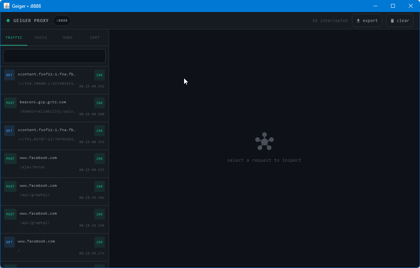Viewport: 420px width, 268px height.
Task: Click the 00:28:59.304 timestamp
Action: [x=92, y=198]
